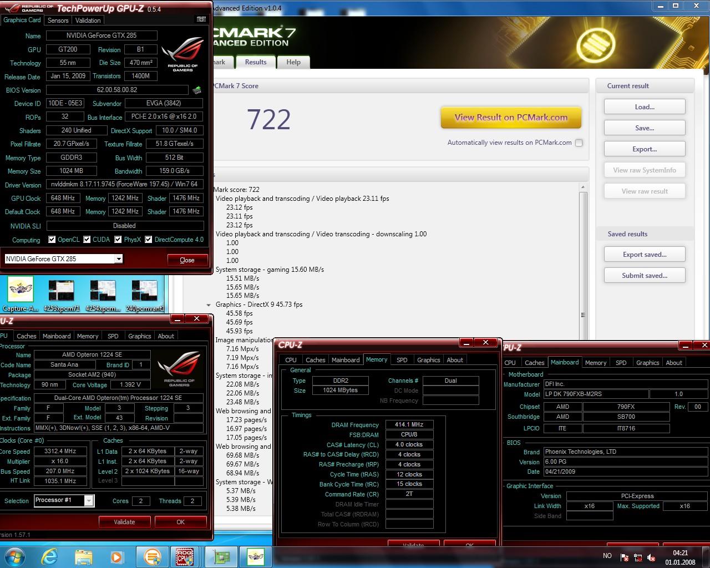Open Graphics tab in CPU-Z Mainboard window
710x568 pixels.
(647, 363)
